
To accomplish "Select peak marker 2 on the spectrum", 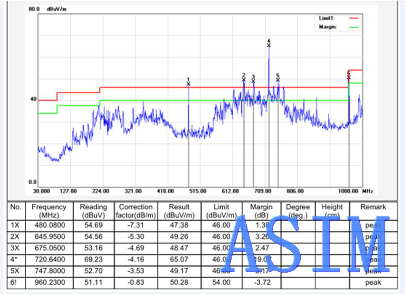I will point(244,79).
